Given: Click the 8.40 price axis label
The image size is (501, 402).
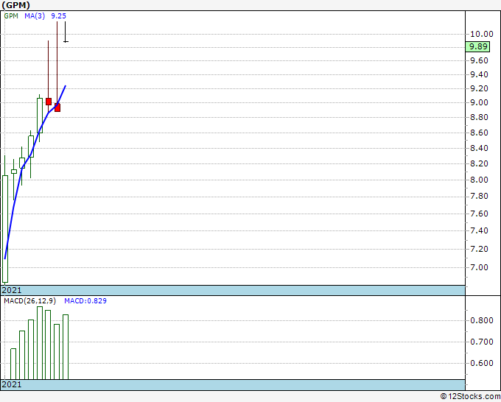Looking at the screenshot, I should 479,148.
